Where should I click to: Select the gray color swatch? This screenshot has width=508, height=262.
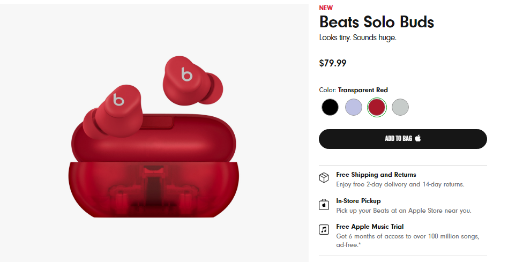coord(400,107)
